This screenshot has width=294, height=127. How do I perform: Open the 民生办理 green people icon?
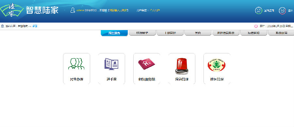click(76, 64)
